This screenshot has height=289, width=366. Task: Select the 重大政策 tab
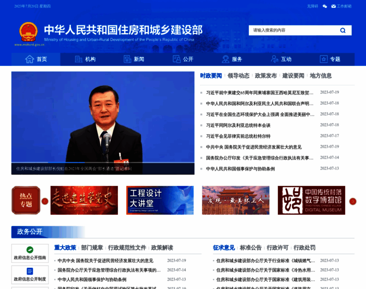point(65,248)
